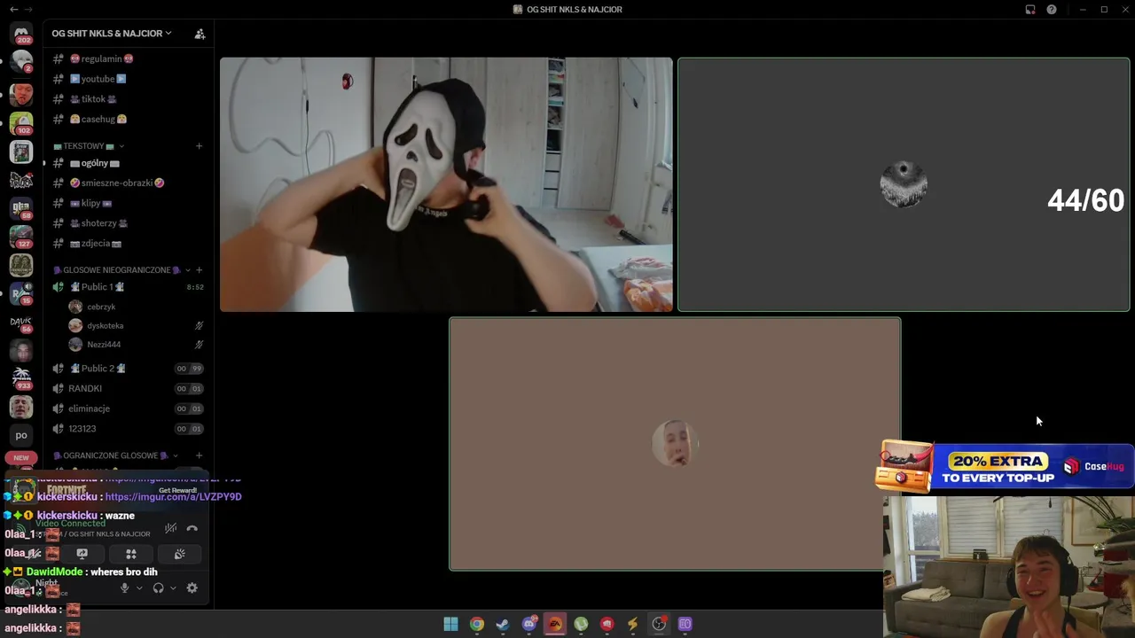Click the NEW unread mentions pill
1135x638 pixels.
(x=21, y=458)
